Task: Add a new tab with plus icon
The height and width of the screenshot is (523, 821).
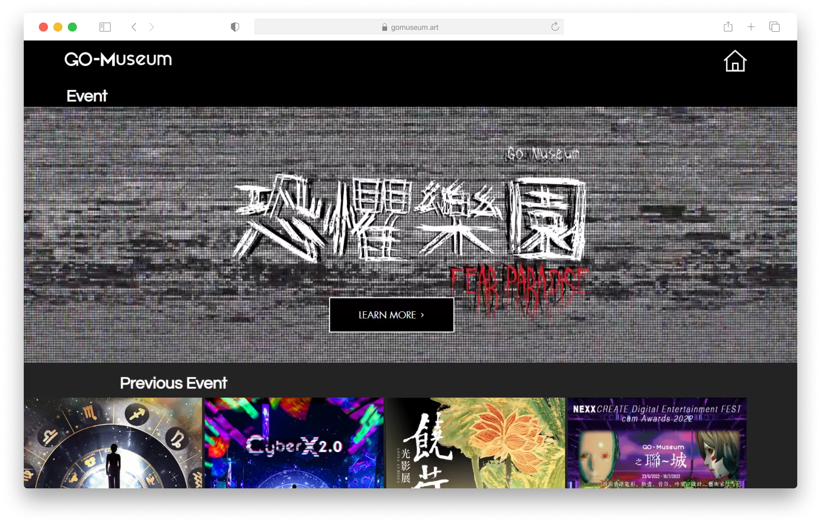Action: pyautogui.click(x=751, y=27)
